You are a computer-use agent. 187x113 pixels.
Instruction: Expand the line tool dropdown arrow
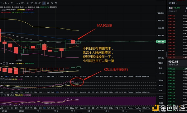[x=3, y=3]
